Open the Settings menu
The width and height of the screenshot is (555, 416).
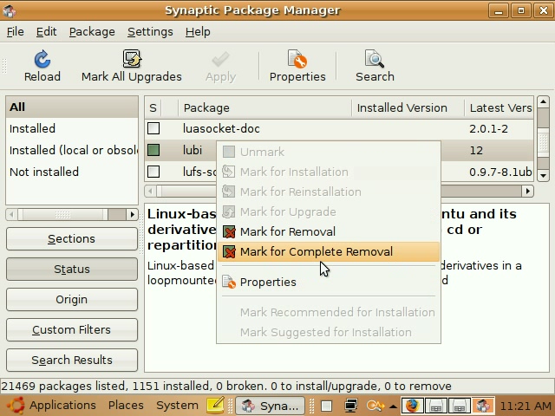pyautogui.click(x=150, y=31)
